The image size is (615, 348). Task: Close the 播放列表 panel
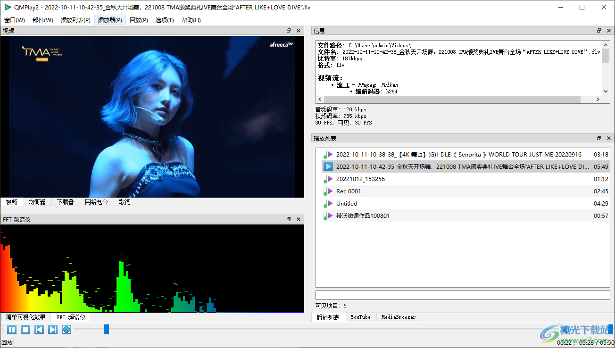coord(609,138)
